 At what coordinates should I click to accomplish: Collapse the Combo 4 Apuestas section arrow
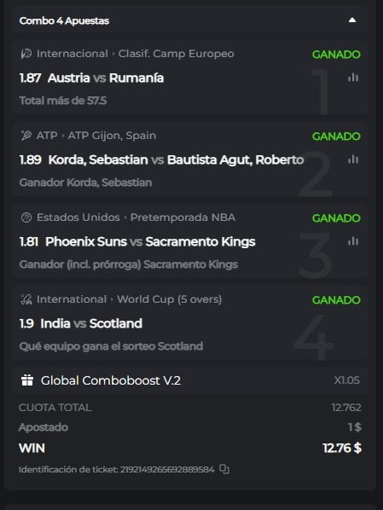coord(352,20)
